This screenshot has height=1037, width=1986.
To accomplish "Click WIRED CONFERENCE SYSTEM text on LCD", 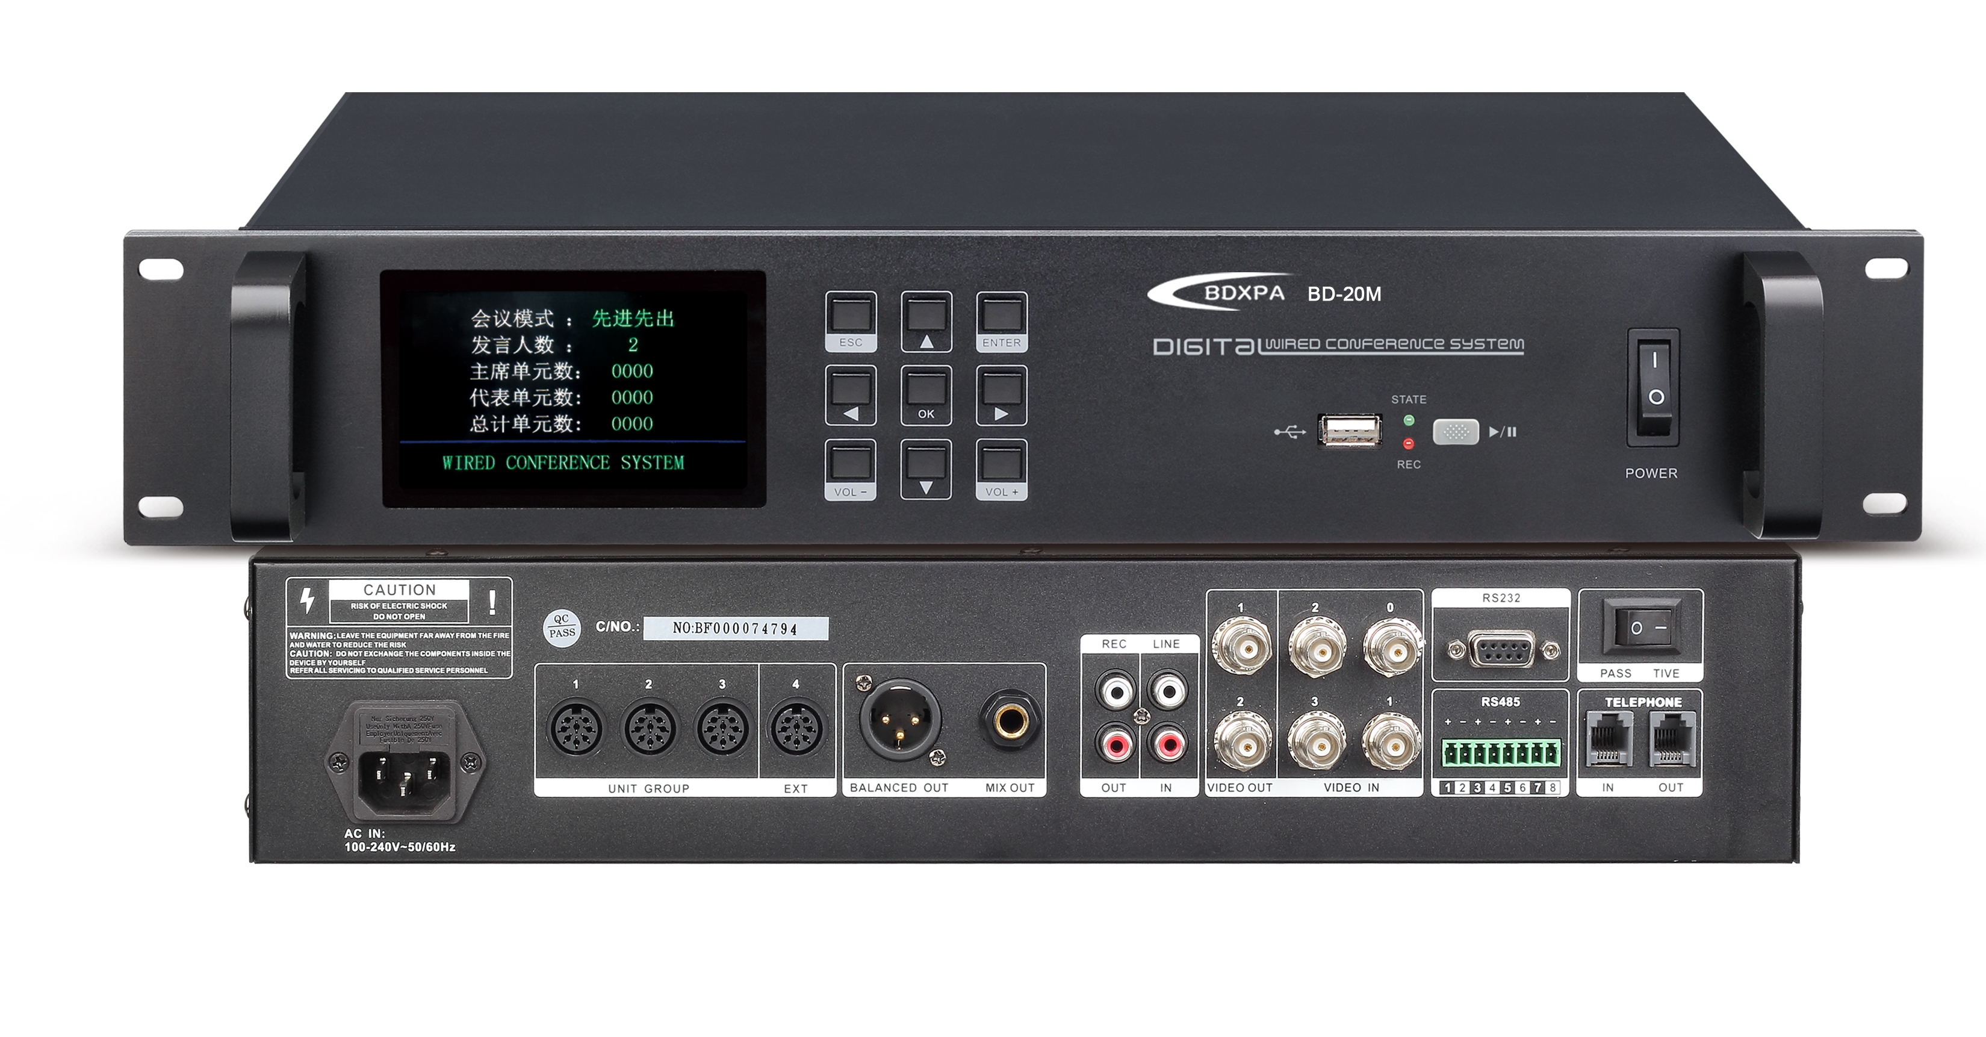I will point(563,462).
